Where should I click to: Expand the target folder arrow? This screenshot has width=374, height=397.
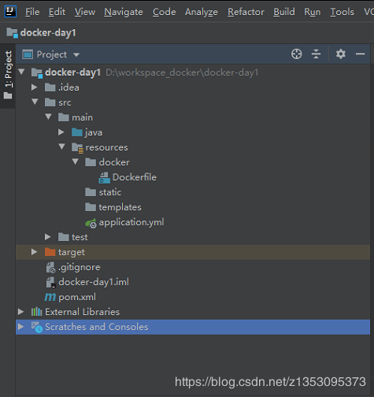[35, 252]
